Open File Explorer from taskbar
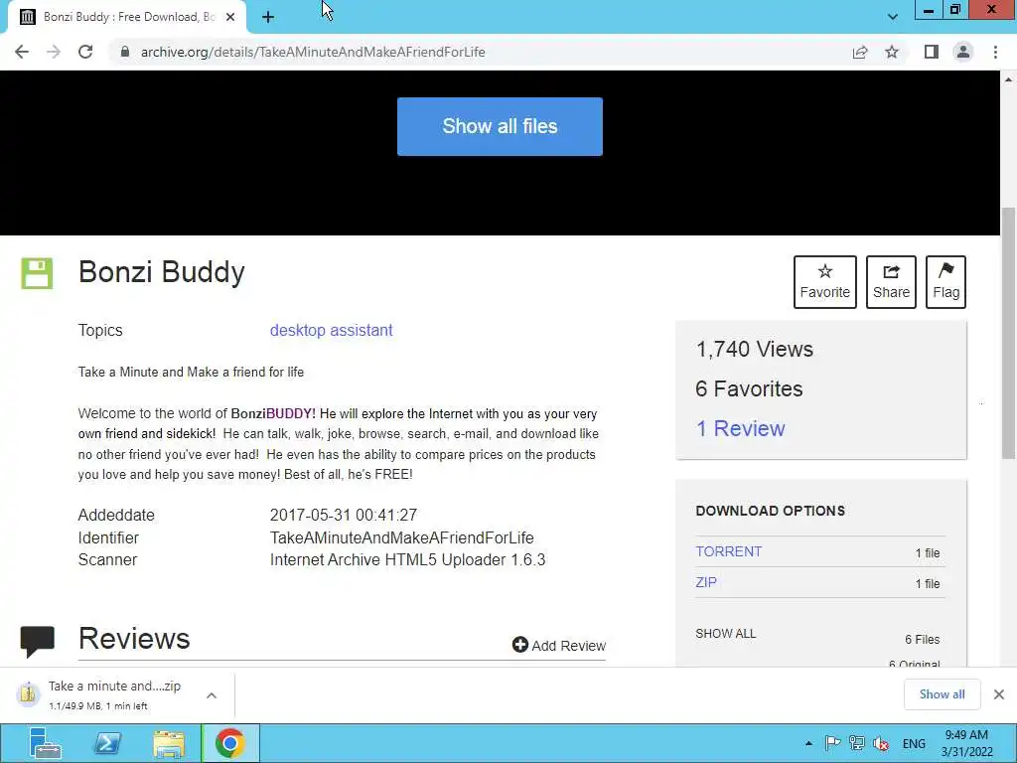Viewport: 1017px width, 763px height. pos(169,743)
